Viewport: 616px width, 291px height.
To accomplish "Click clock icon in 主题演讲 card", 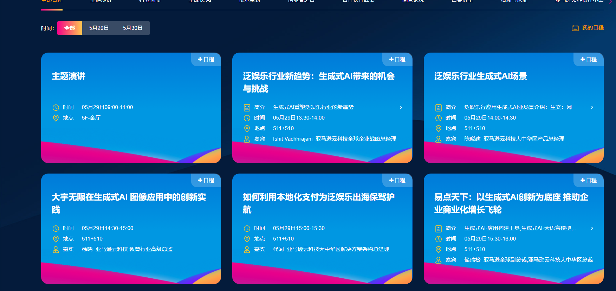I will [x=56, y=108].
